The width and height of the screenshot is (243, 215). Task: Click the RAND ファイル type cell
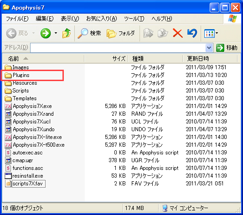147,114
